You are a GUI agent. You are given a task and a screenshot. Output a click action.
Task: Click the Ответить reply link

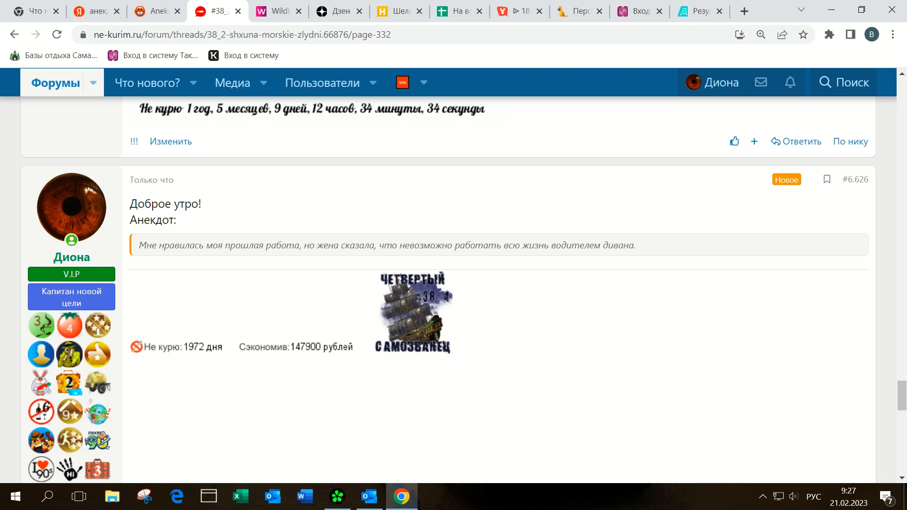796,141
